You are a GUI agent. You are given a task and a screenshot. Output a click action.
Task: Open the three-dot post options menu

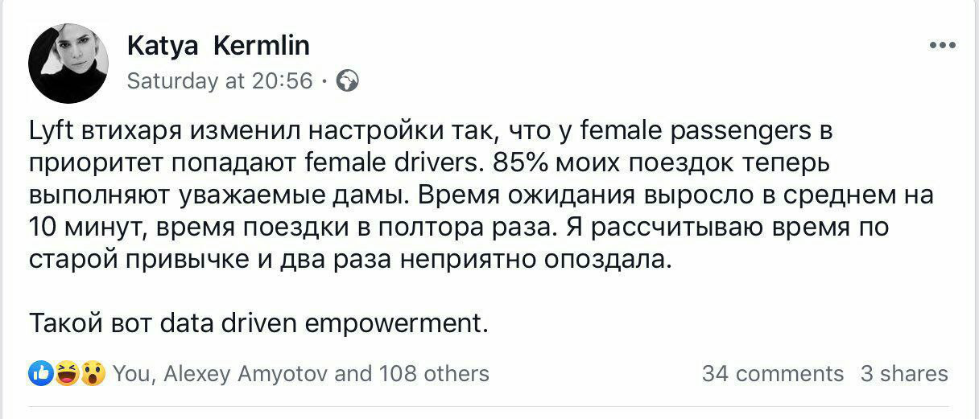tap(942, 46)
